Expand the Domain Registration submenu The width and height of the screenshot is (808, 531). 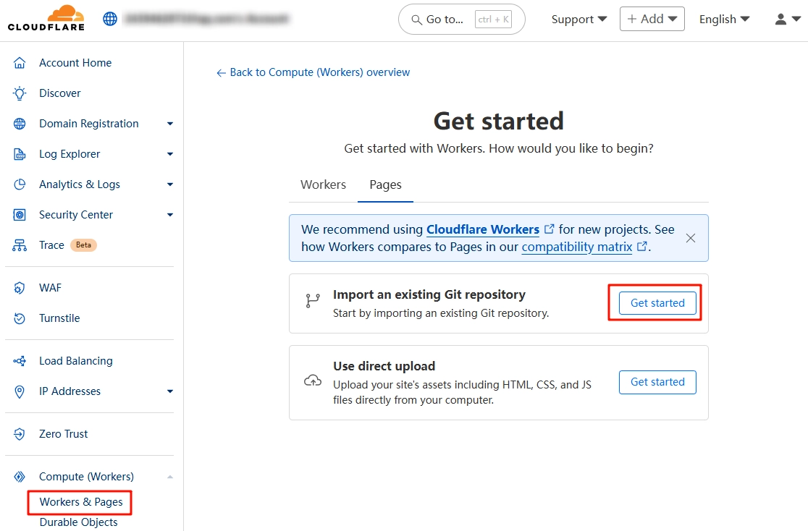[x=170, y=124]
